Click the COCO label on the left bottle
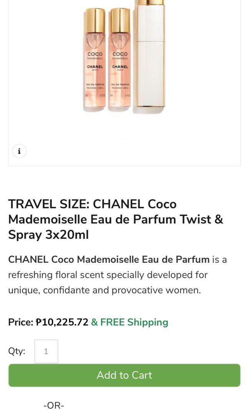This screenshot has height=416, width=249. tap(95, 54)
